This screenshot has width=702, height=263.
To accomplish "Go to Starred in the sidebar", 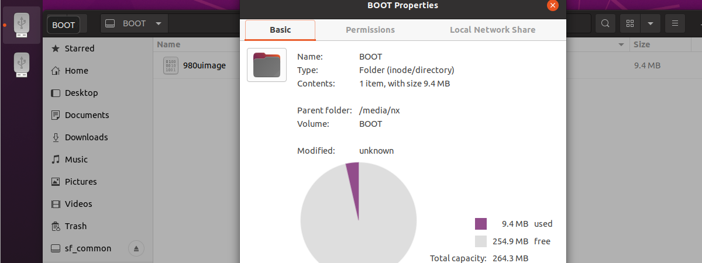I will pyautogui.click(x=98, y=49).
